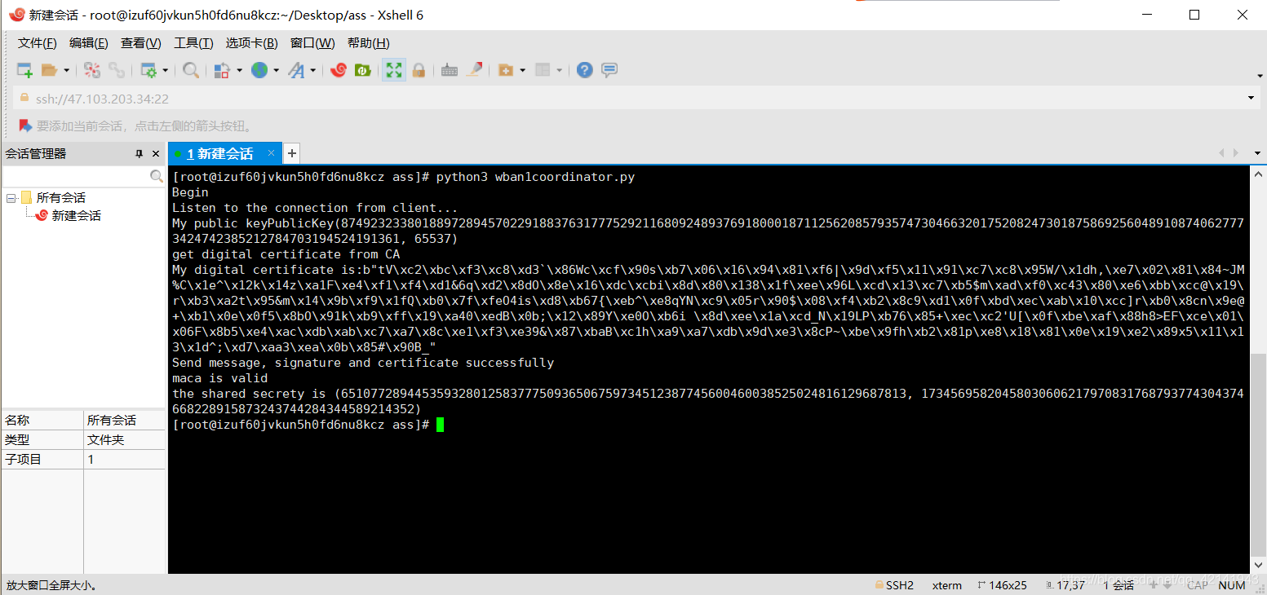This screenshot has height=595, width=1267.
Task: Open the tab list dropdown arrow
Action: pyautogui.click(x=1258, y=152)
